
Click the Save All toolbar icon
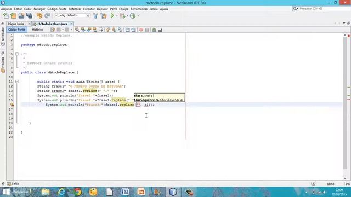coord(29,15)
